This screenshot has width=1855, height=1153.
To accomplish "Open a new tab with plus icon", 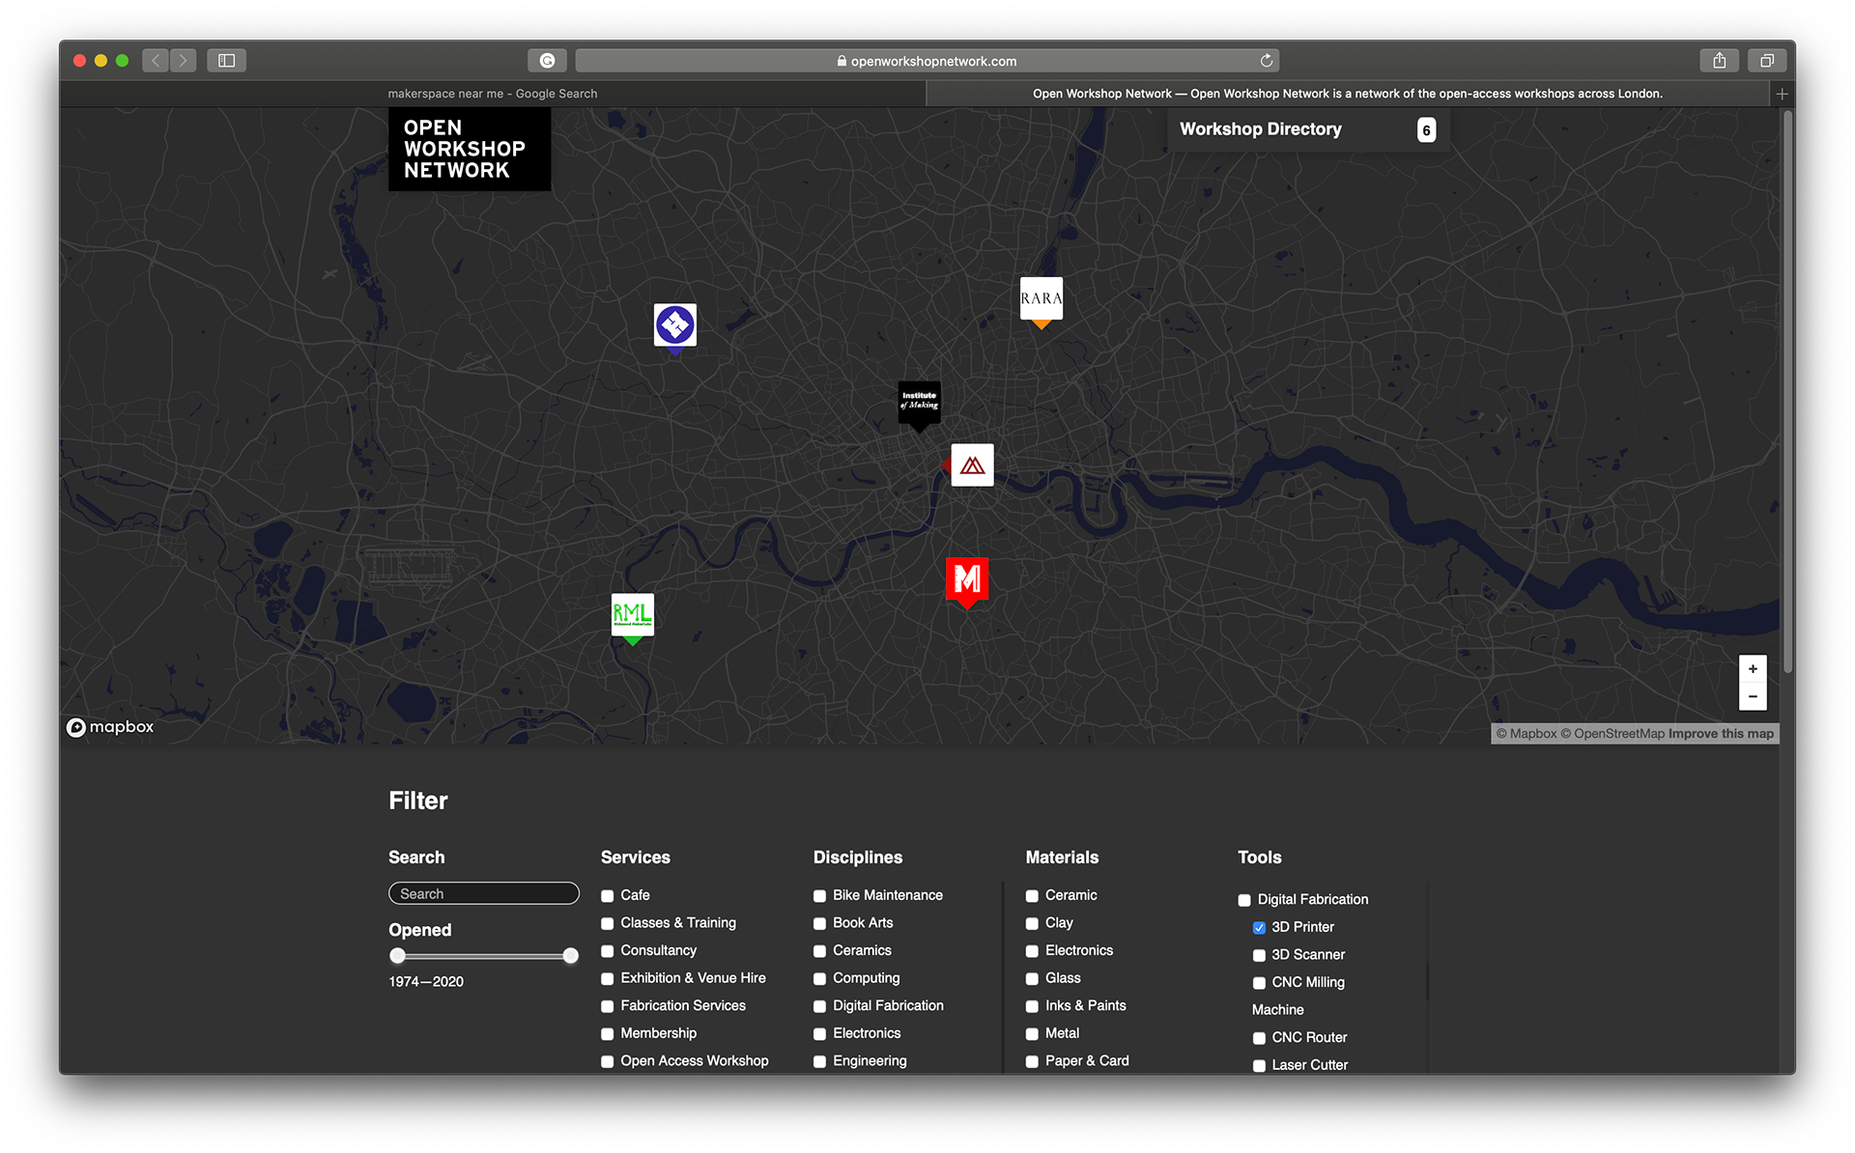I will pos(1783,94).
